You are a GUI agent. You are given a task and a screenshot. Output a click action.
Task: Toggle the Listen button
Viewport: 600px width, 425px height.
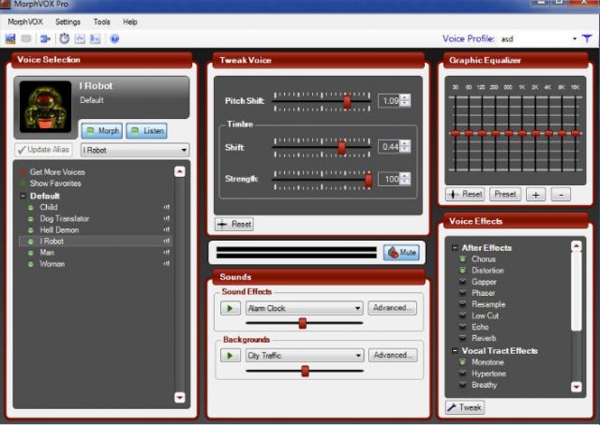(146, 131)
